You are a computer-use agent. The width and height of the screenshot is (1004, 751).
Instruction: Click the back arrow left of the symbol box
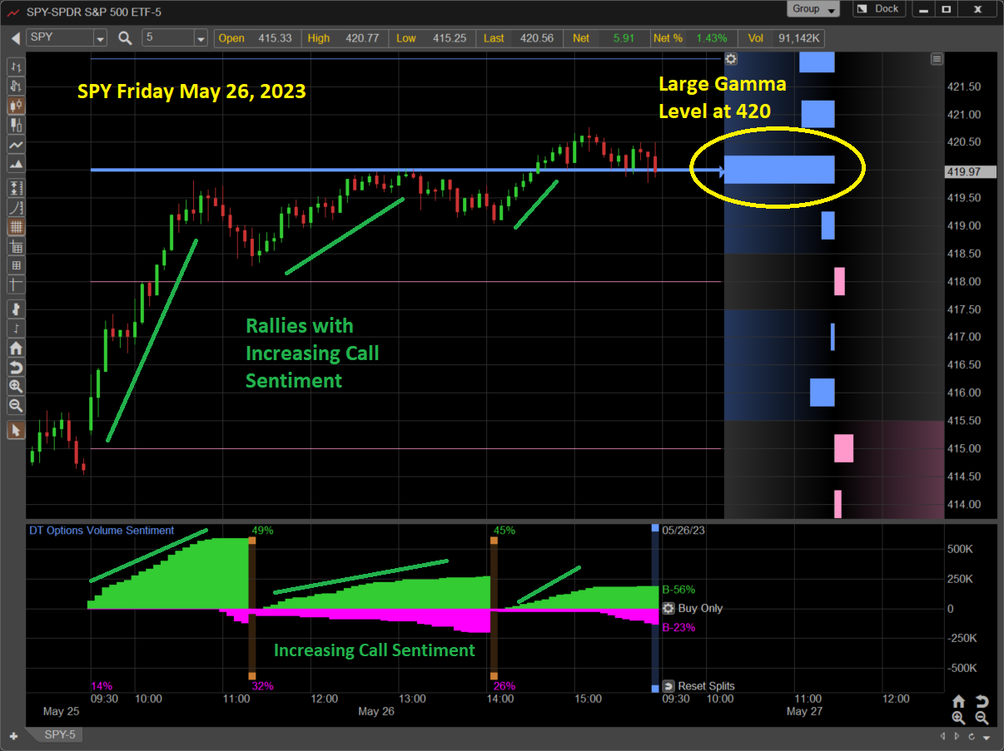(15, 38)
